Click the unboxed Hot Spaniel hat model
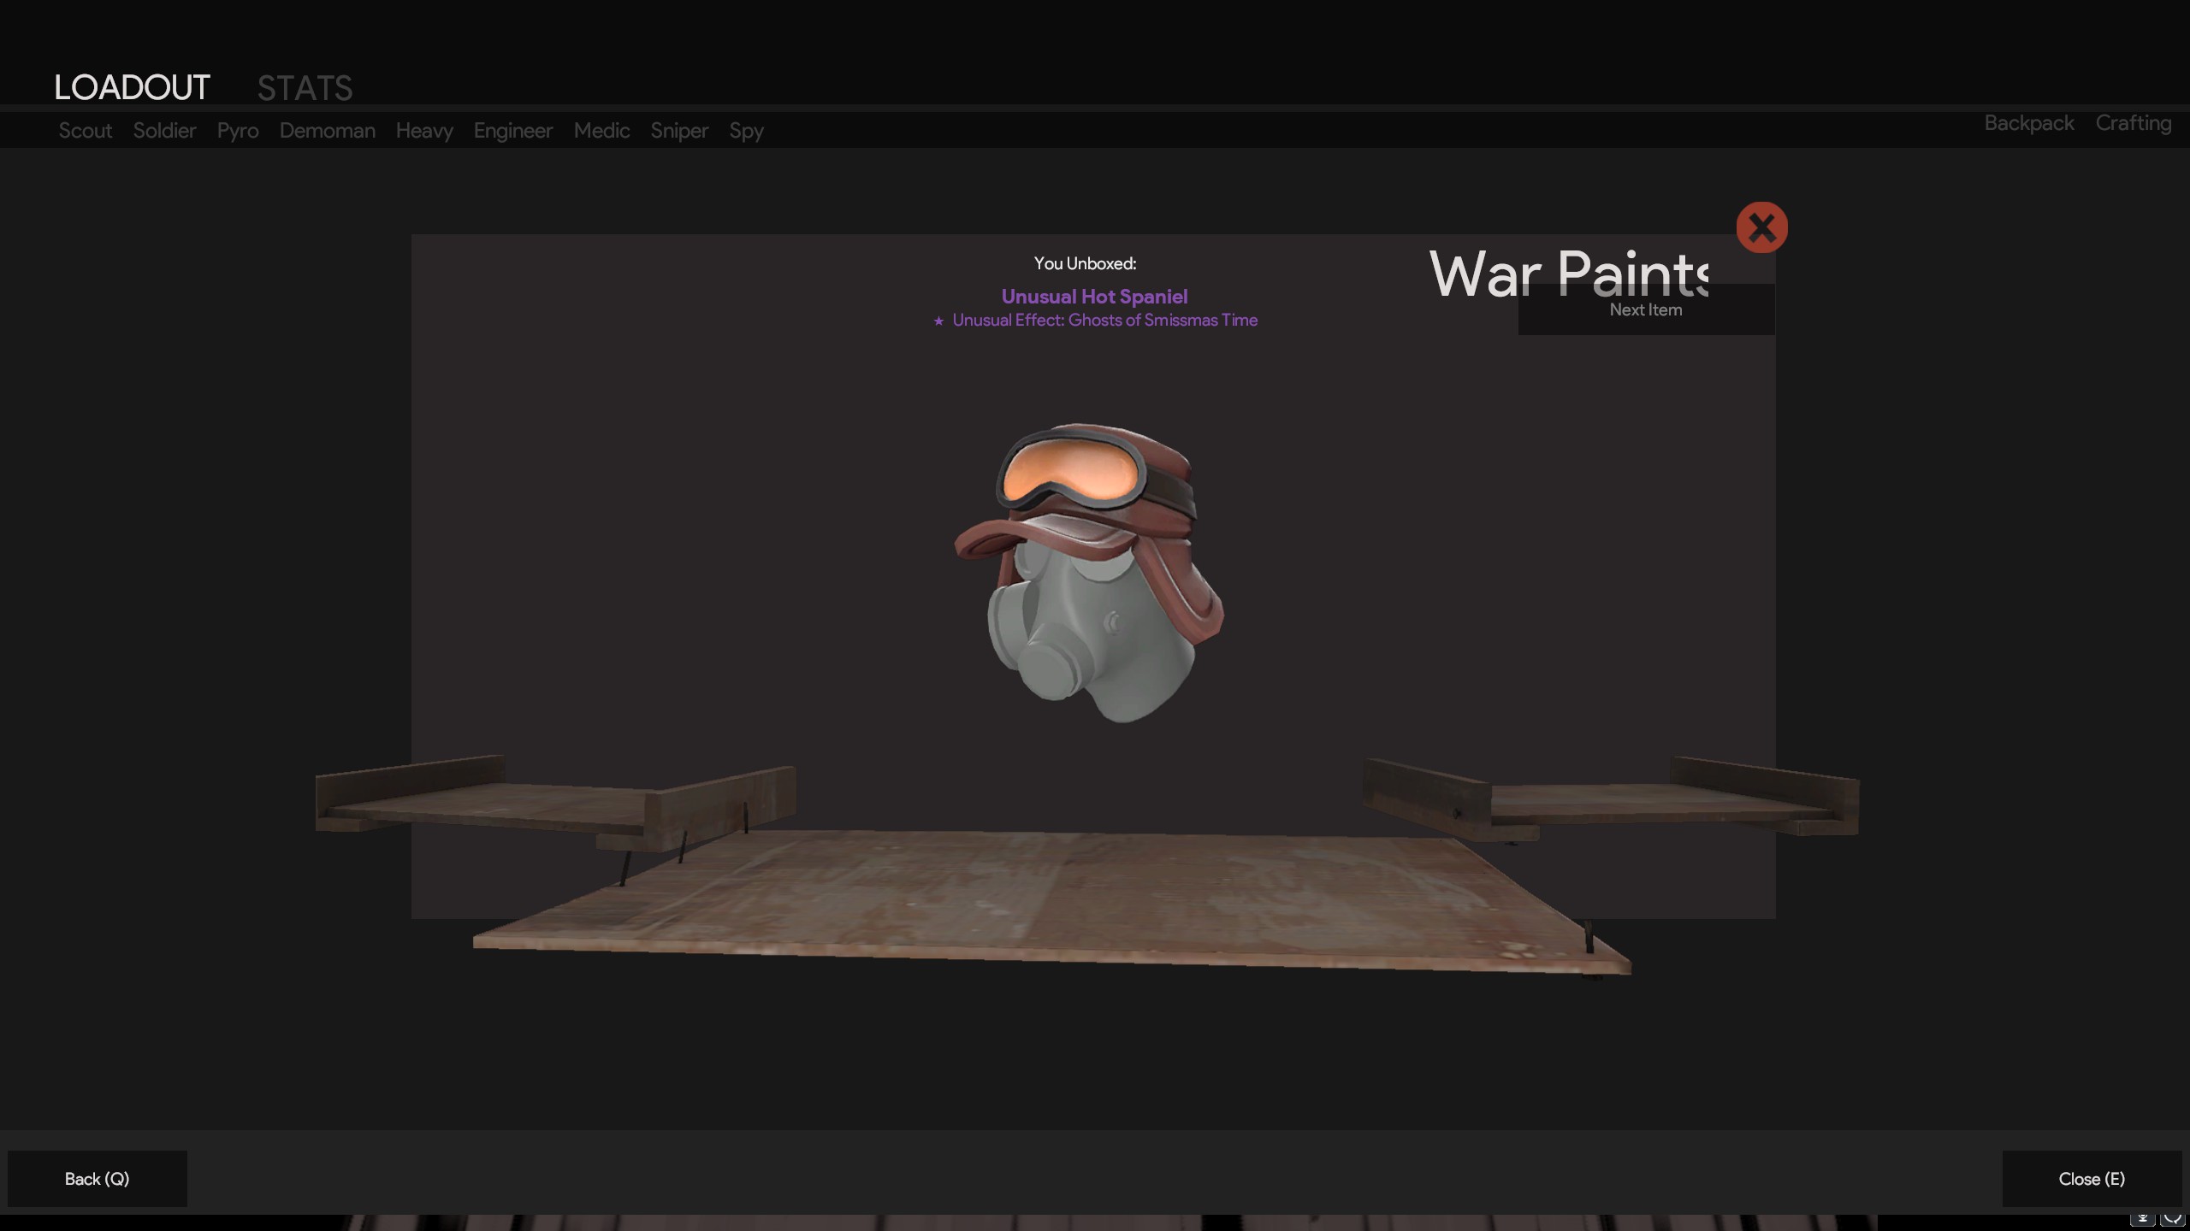The image size is (2190, 1231). tap(1090, 573)
